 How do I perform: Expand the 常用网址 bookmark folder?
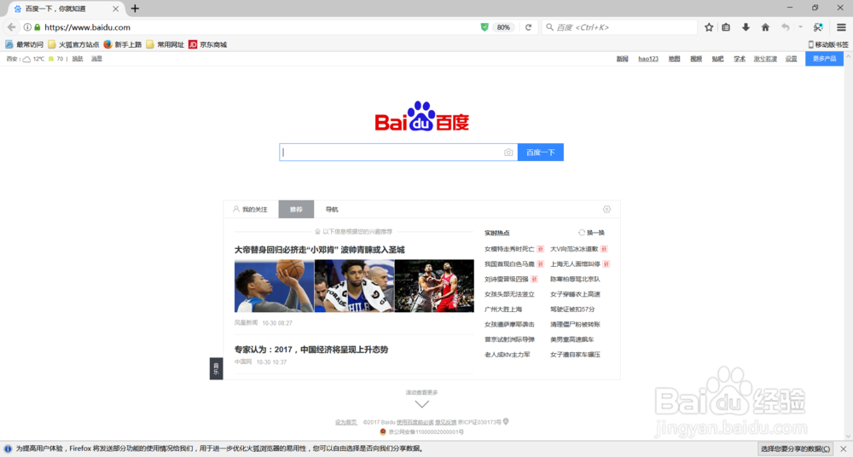pyautogui.click(x=165, y=44)
